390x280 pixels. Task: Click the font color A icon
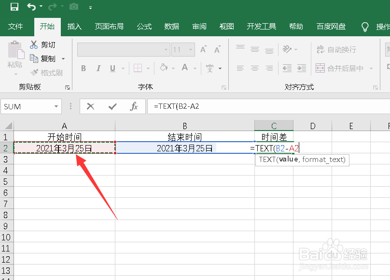coord(185,67)
